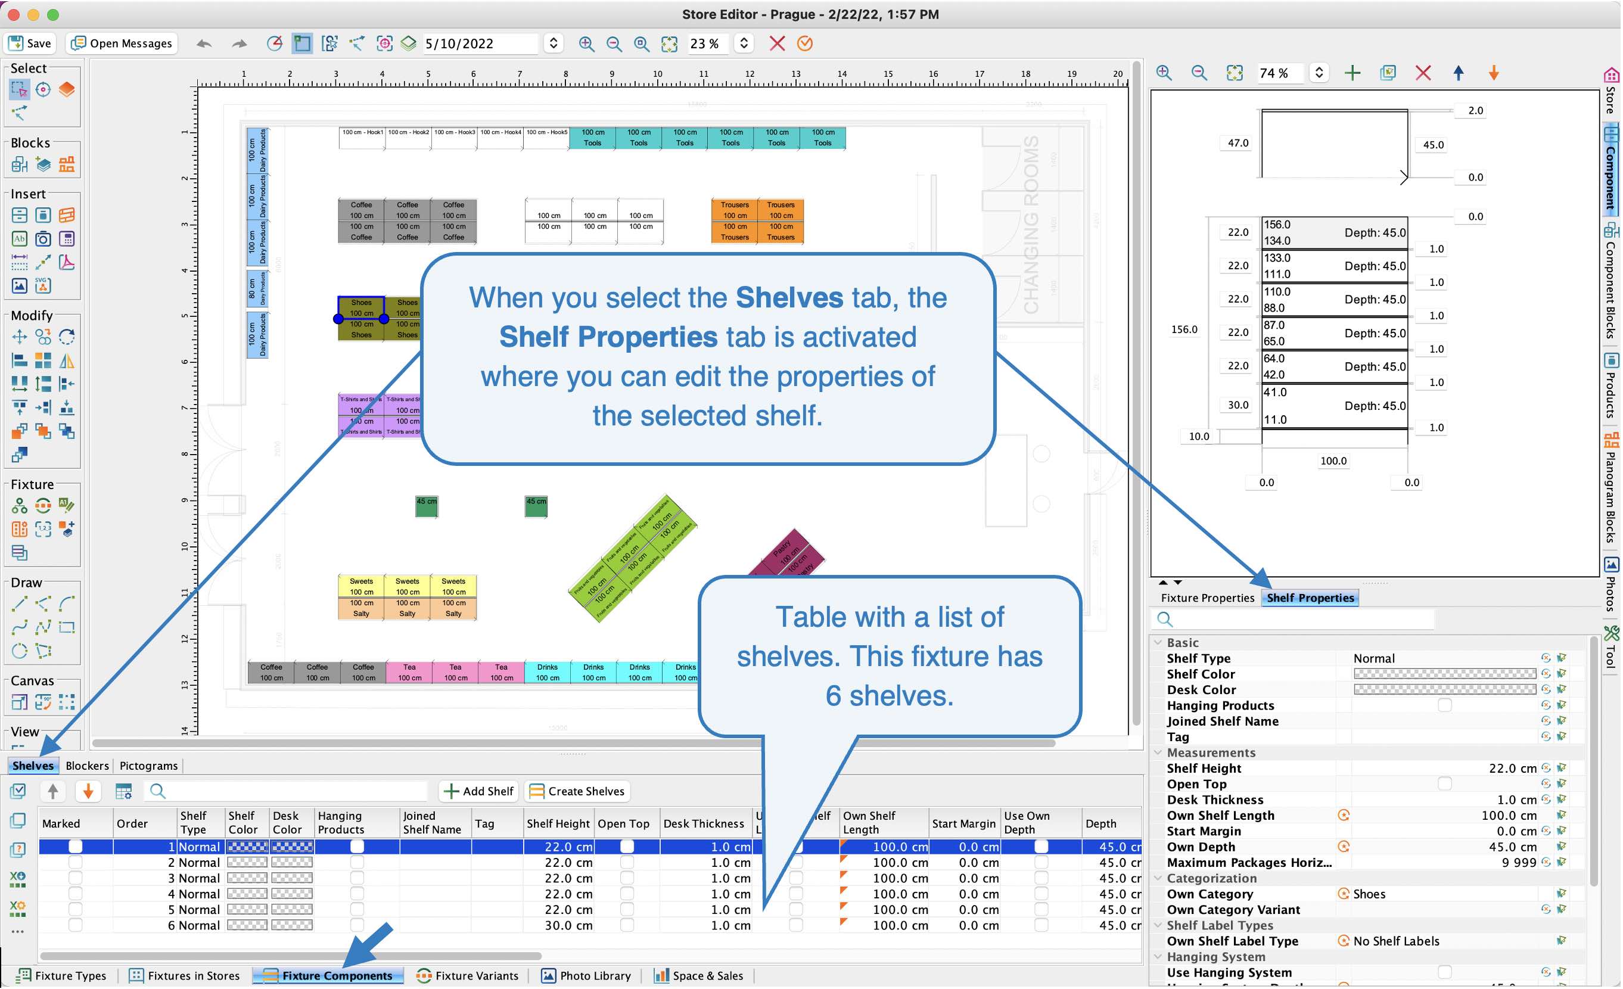Open the Shelf Type Normal value dropdown
This screenshot has height=989, width=1623.
[x=1444, y=658]
